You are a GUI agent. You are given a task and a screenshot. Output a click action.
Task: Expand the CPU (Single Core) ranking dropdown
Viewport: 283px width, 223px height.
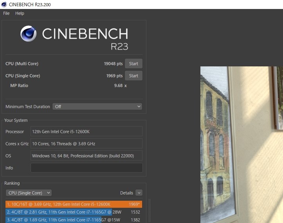29,193
